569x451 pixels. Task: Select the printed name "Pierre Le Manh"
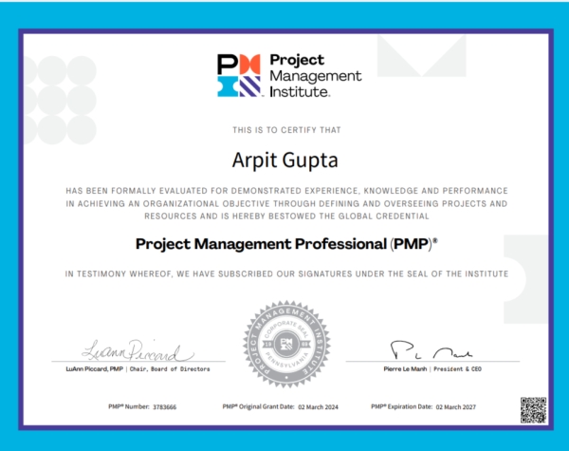(405, 368)
